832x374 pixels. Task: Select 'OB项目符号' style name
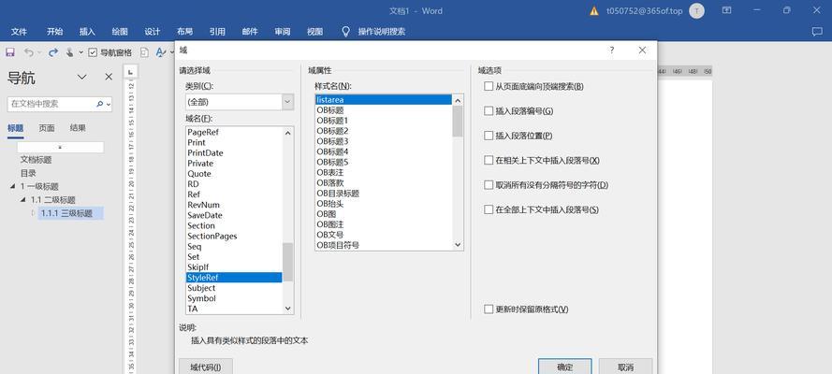coord(338,245)
